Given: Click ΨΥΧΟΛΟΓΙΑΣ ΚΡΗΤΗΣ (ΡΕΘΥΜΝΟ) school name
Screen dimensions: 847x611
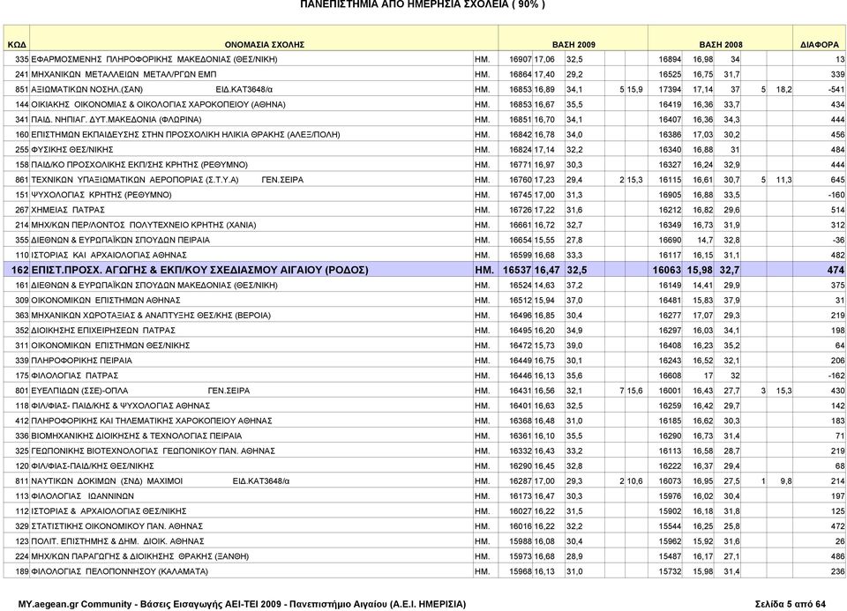Looking at the screenshot, I should [x=101, y=195].
